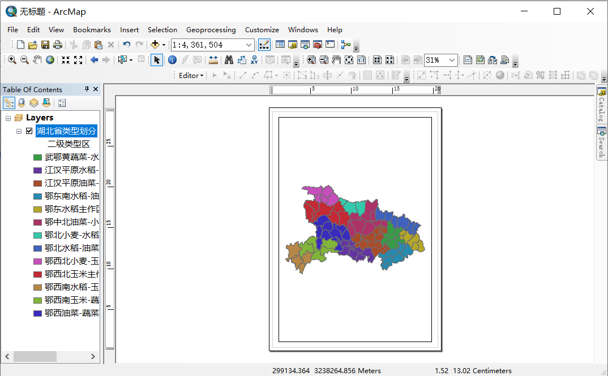Toggle Draft Mode on layout toolbar
608x376 pixels.
[468, 59]
